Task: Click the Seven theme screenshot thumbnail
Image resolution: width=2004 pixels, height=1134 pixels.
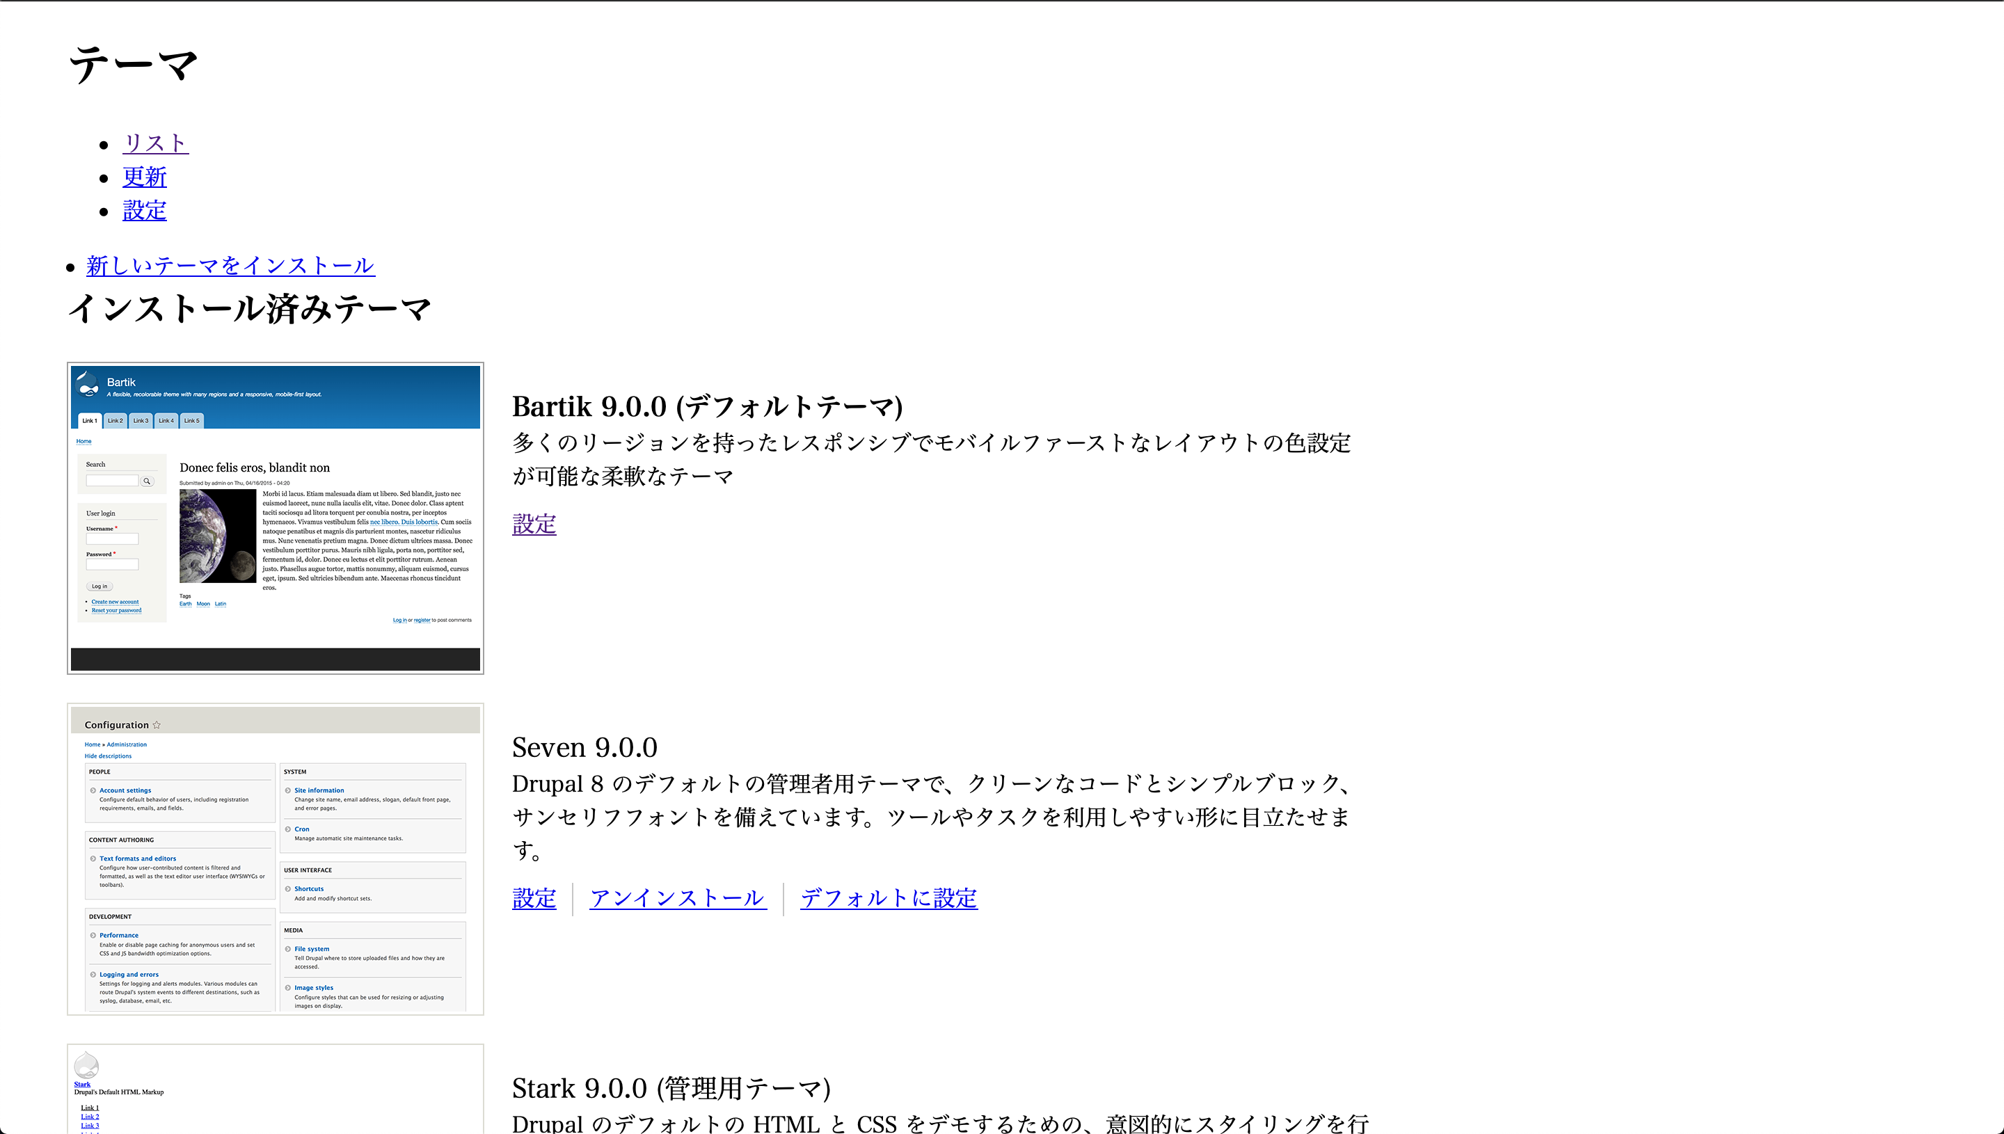Action: [276, 859]
